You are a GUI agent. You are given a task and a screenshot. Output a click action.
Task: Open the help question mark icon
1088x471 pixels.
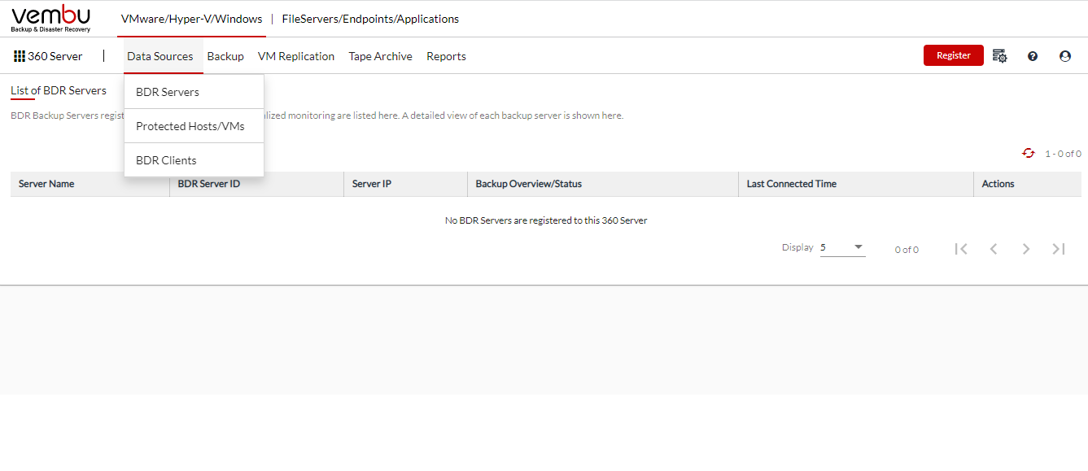(x=1033, y=56)
